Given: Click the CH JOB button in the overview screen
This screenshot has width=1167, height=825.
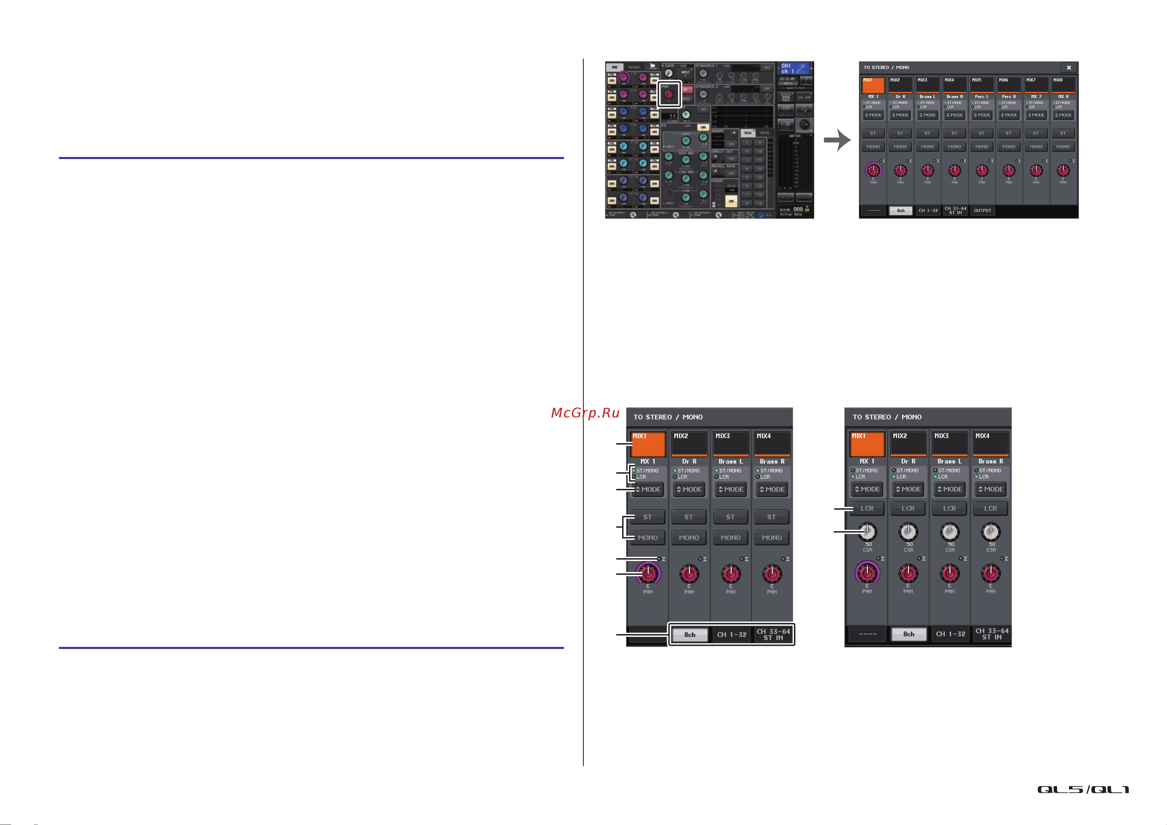Looking at the screenshot, I should tap(804, 97).
